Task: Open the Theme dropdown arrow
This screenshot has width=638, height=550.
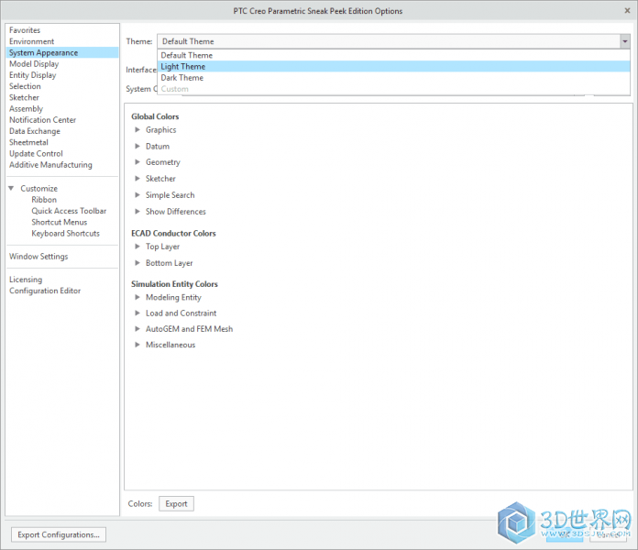Action: (624, 41)
